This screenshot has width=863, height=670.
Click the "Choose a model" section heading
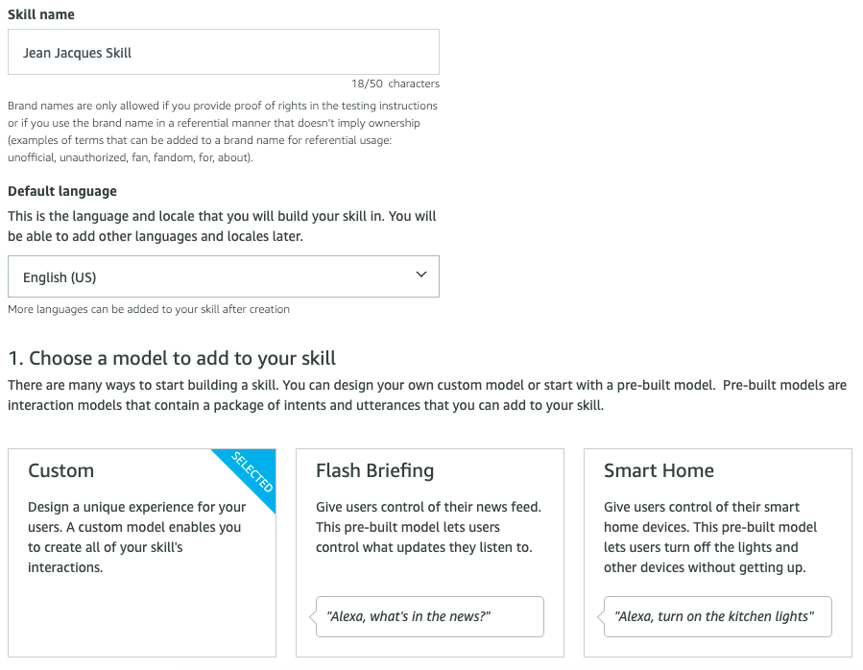tap(172, 359)
